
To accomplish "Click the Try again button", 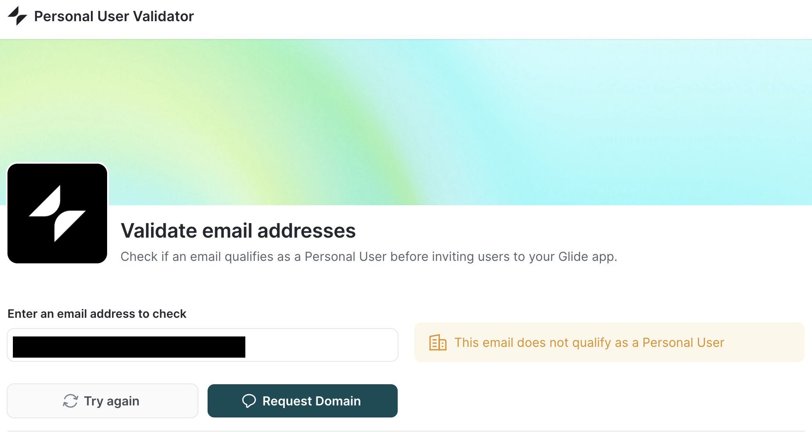I will pos(103,401).
